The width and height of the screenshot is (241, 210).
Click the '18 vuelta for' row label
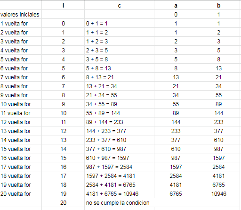tap(21, 176)
